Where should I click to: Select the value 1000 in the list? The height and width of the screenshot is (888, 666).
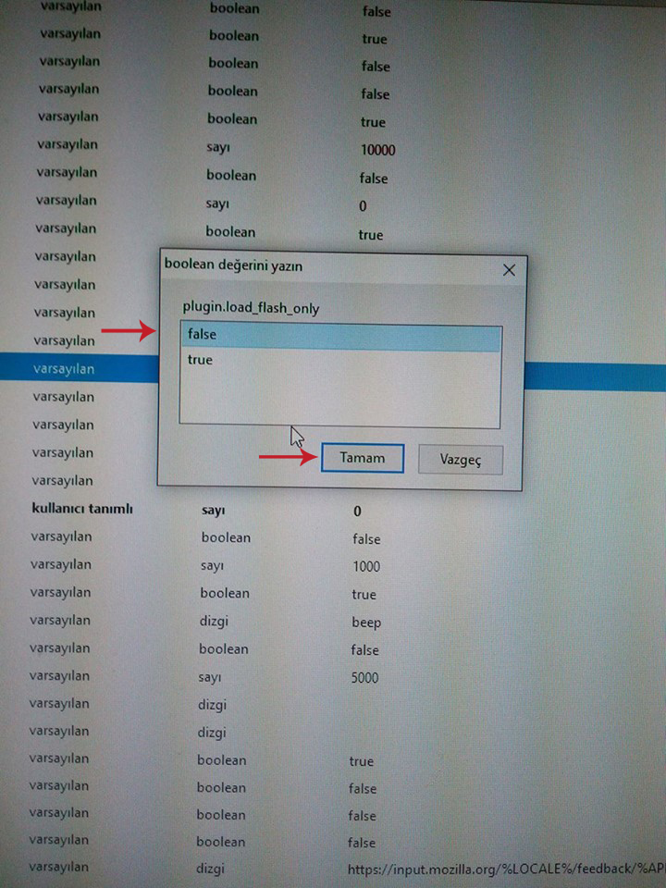point(366,567)
